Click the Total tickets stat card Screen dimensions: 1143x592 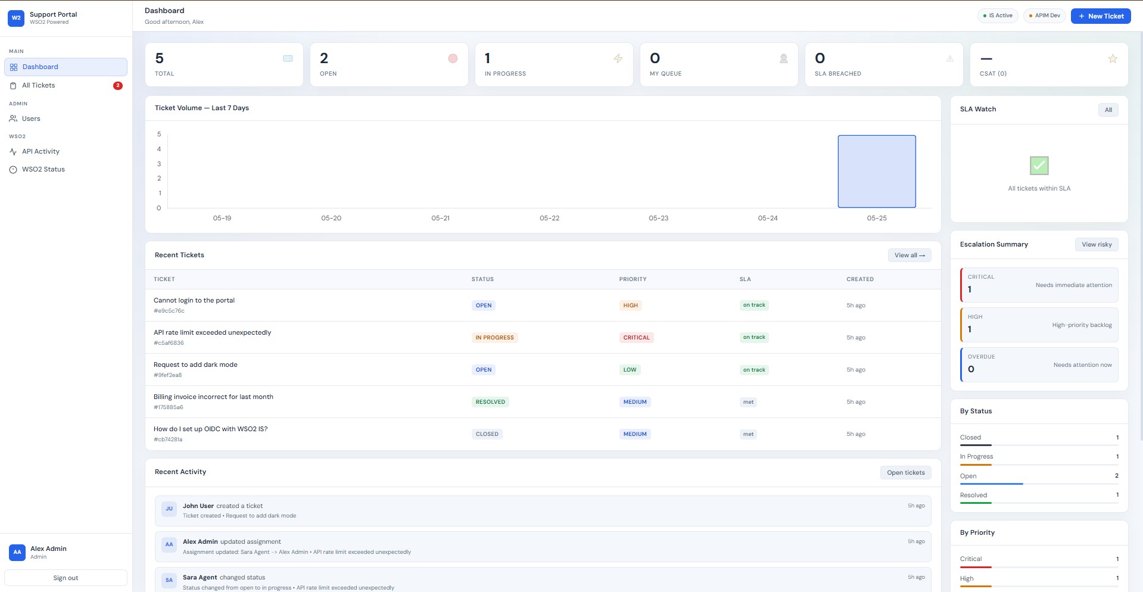point(224,65)
